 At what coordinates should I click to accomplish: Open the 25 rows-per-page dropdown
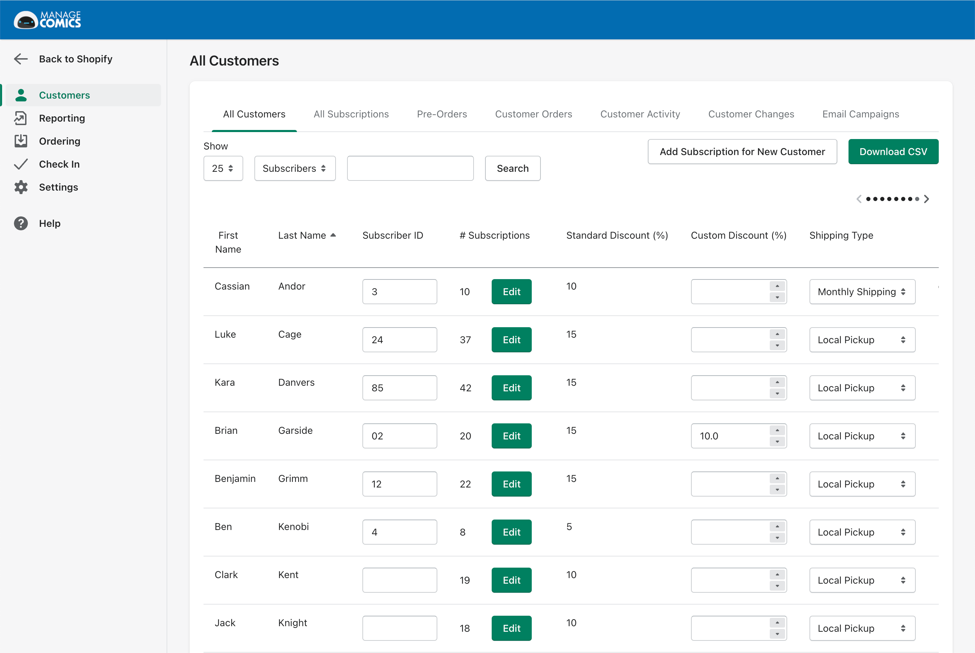pos(223,168)
